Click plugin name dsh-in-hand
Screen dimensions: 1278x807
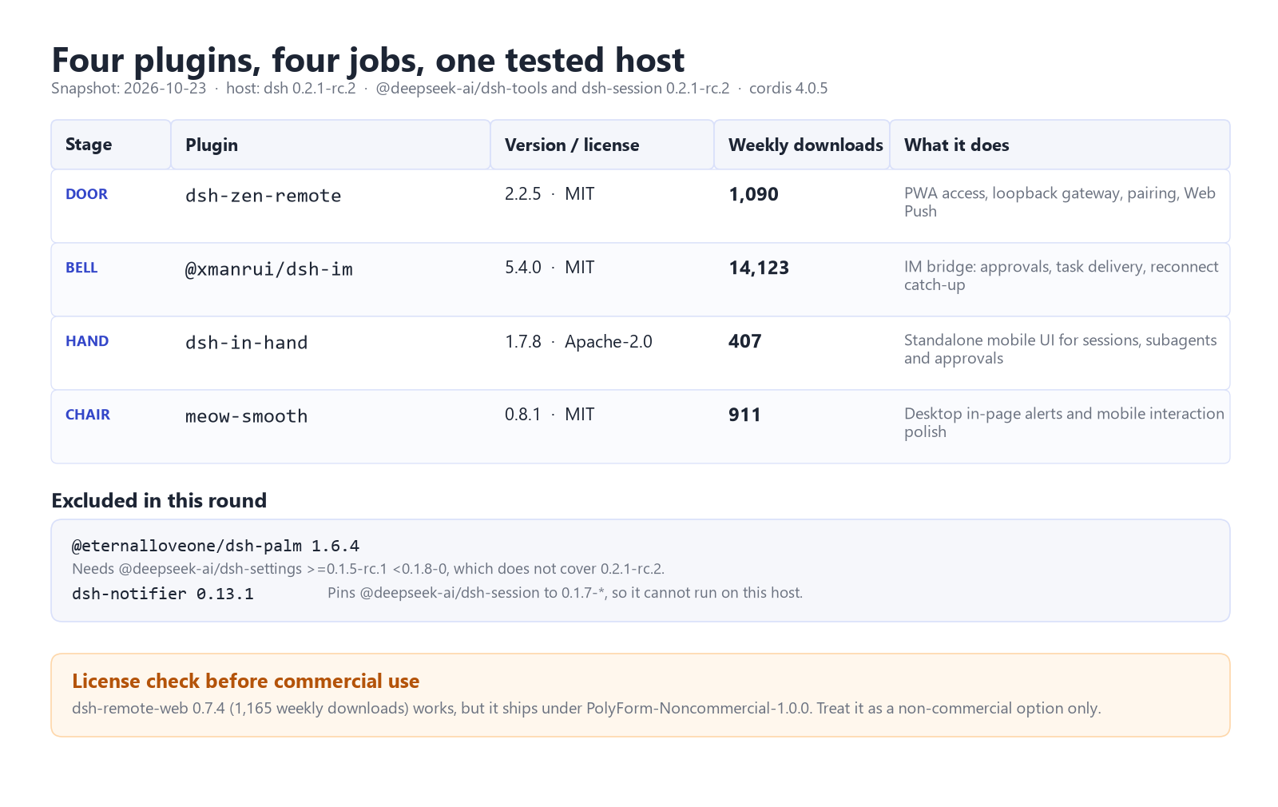(x=246, y=343)
